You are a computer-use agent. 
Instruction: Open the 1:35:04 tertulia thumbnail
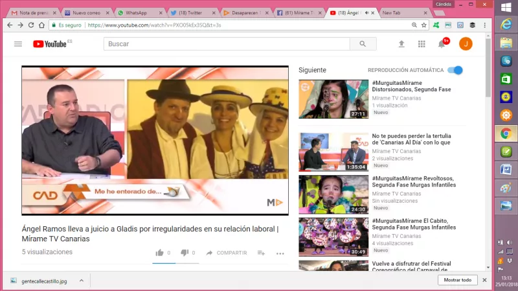[x=333, y=152]
